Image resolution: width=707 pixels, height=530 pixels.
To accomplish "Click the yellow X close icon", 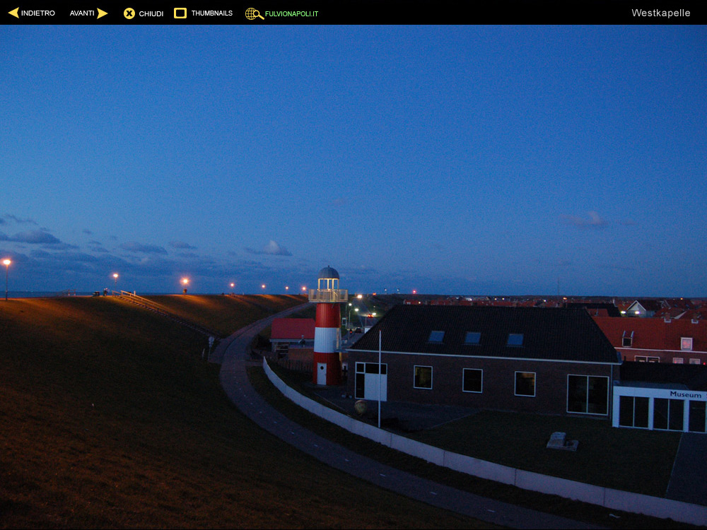I will (129, 13).
